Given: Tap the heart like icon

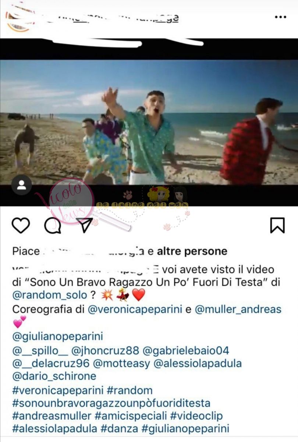Looking at the screenshot, I should [x=21, y=225].
